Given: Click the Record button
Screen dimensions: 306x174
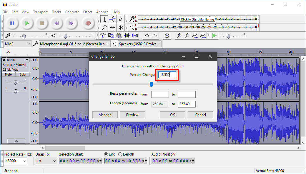Looking at the screenshot, I should tap(88, 23).
